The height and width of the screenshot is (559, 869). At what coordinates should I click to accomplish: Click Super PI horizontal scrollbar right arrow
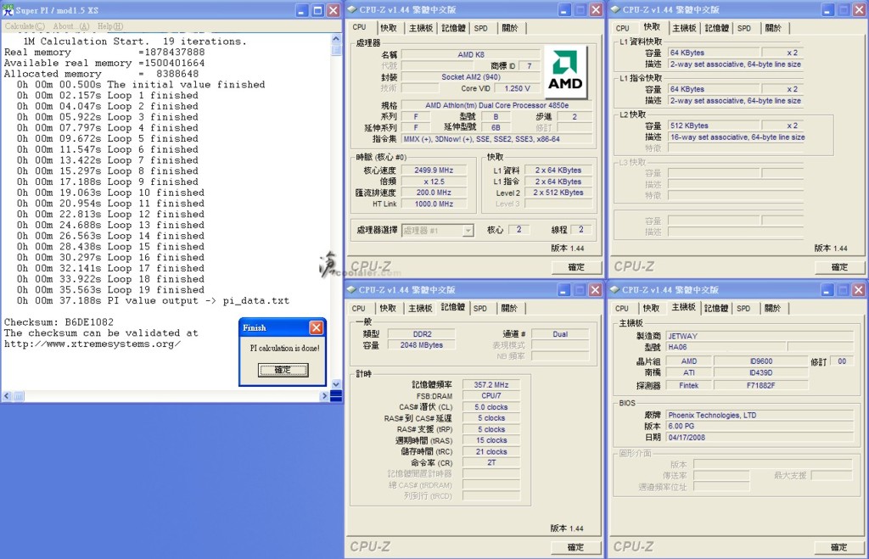[324, 396]
